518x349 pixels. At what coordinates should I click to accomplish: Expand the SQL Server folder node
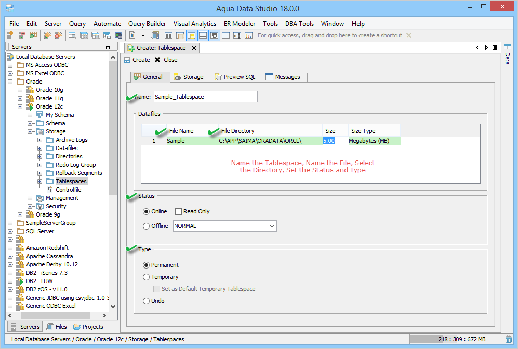10,231
